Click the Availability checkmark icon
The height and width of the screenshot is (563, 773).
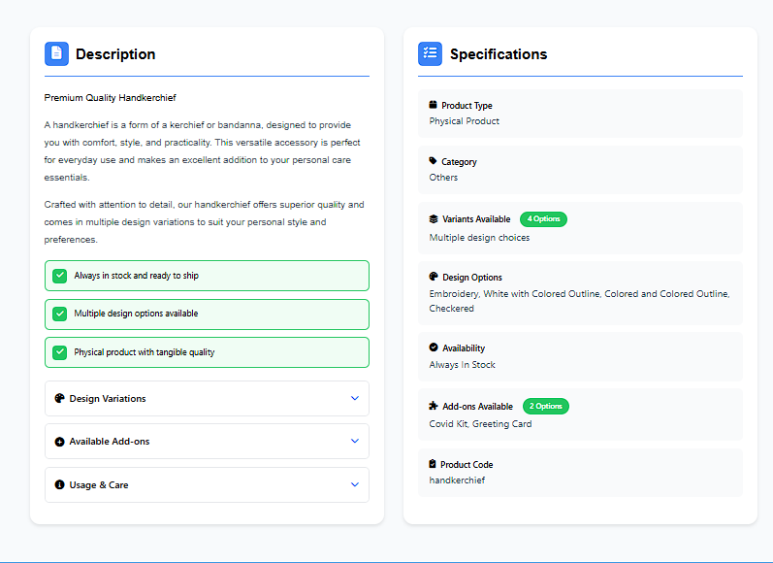[434, 348]
